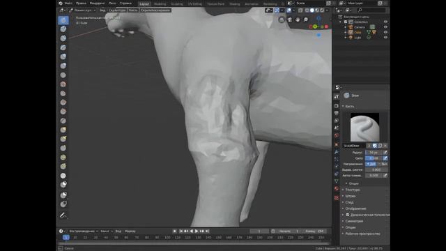Image resolution: width=446 pixels, height=251 pixels.
Task: Select the Fill brush tool
Action: 63,102
